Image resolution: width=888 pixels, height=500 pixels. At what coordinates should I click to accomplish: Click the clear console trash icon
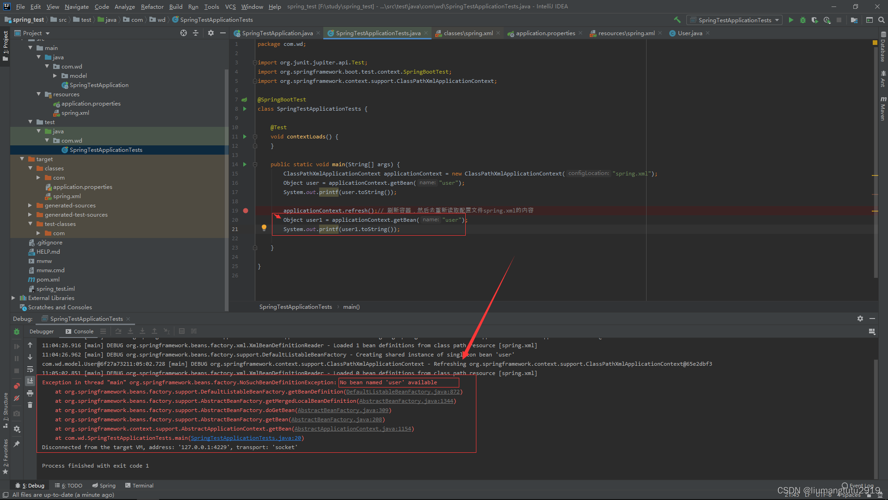pos(30,405)
